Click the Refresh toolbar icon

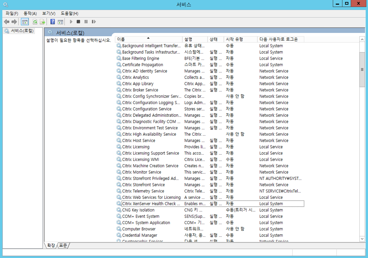[x=35, y=22]
